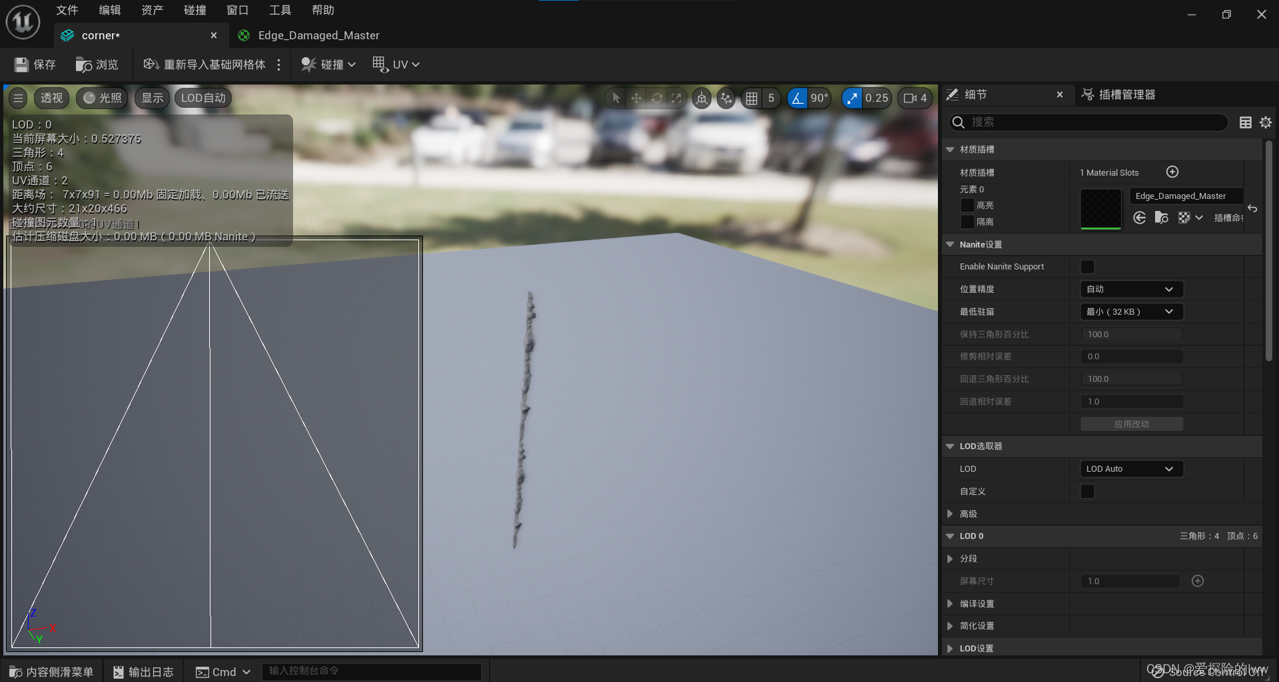The height and width of the screenshot is (682, 1279).
Task: Toggle 自定义 custom LOD checkbox
Action: [x=1087, y=492]
